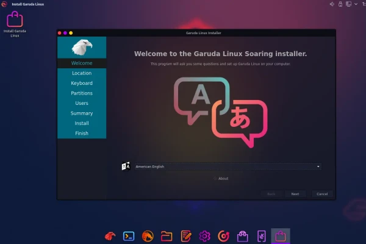Select the Welcome step in the sidebar

[x=82, y=63]
